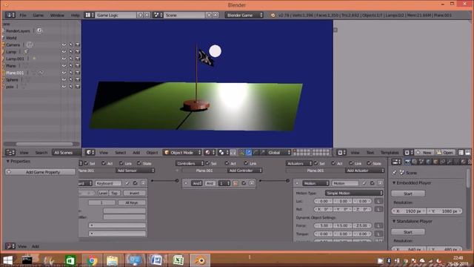This screenshot has width=474, height=267.
Task: Open the File menu
Action: (x=23, y=15)
